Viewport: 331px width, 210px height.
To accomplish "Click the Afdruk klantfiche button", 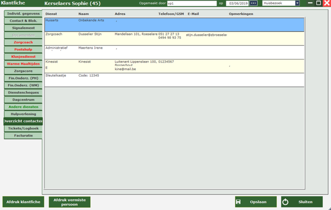I will pyautogui.click(x=23, y=202).
